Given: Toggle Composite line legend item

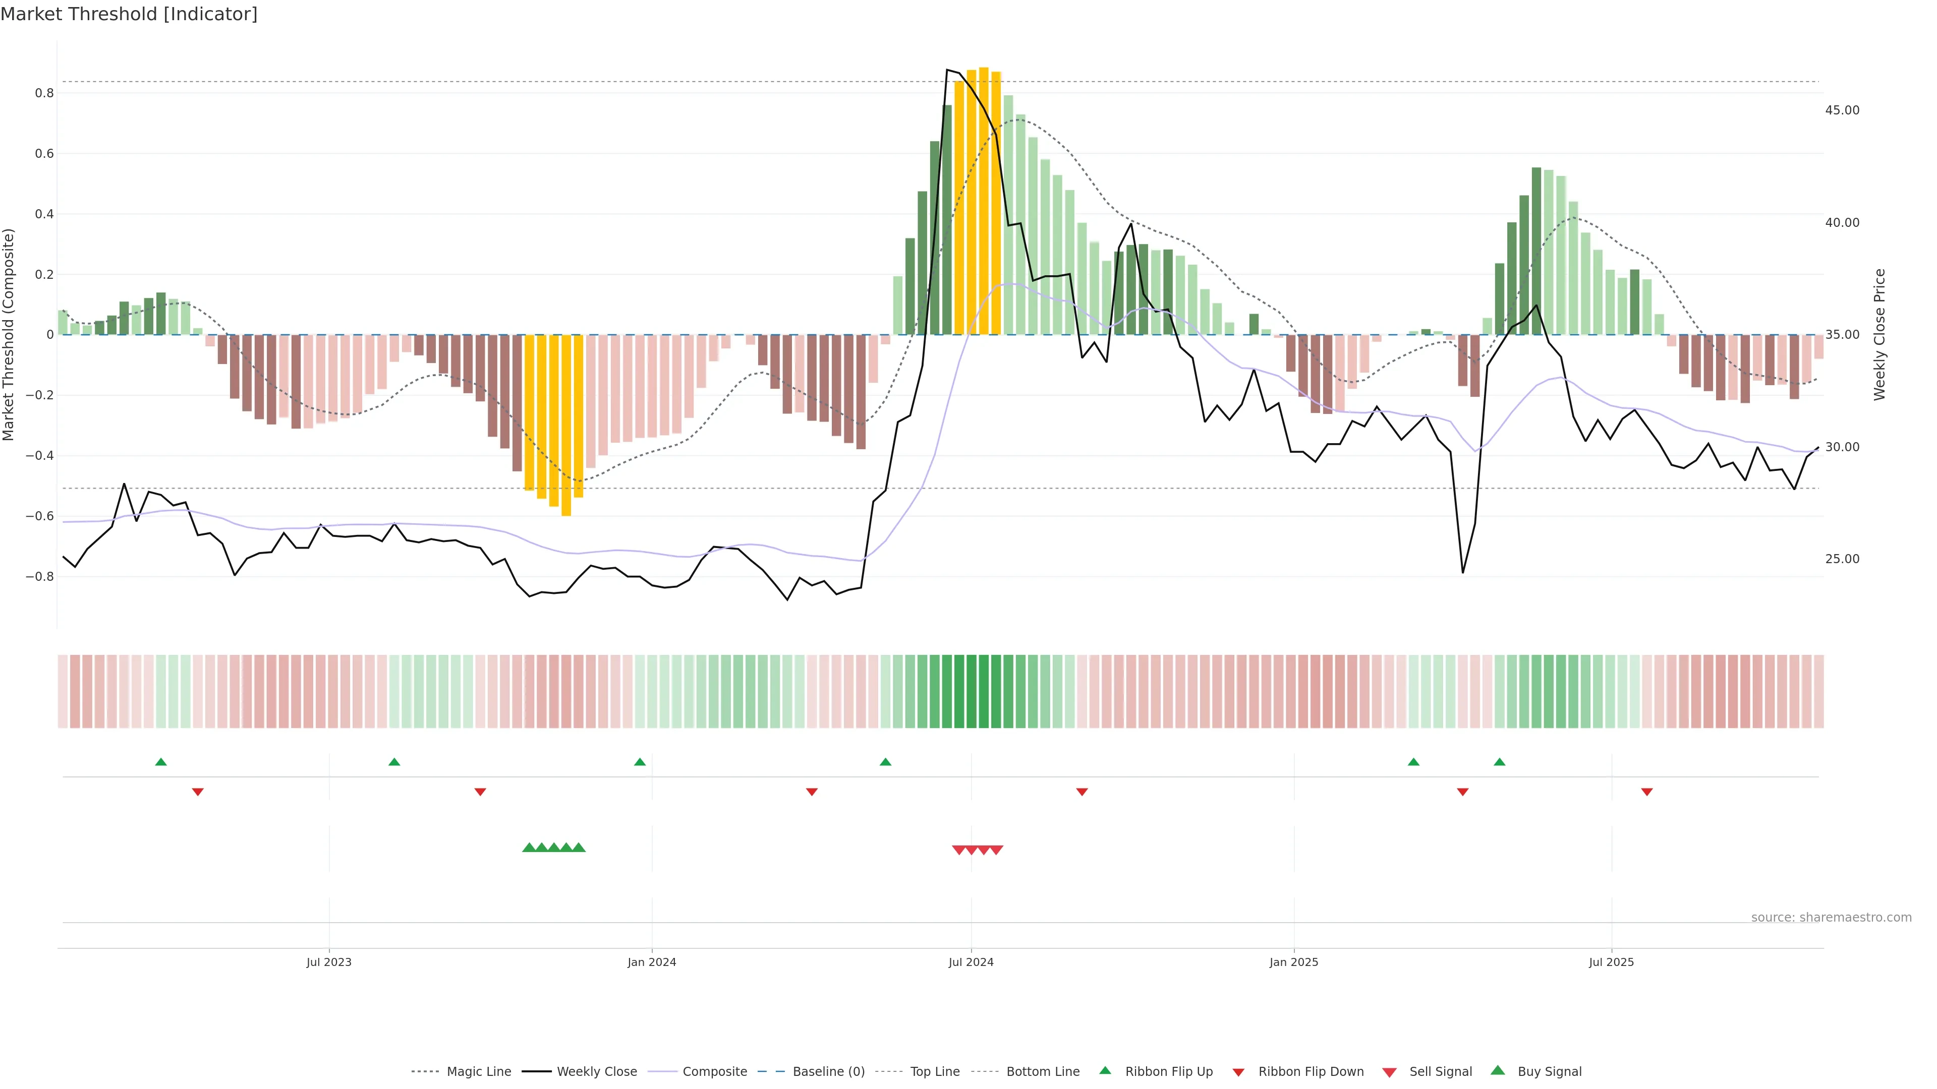Looking at the screenshot, I should coord(714,1072).
